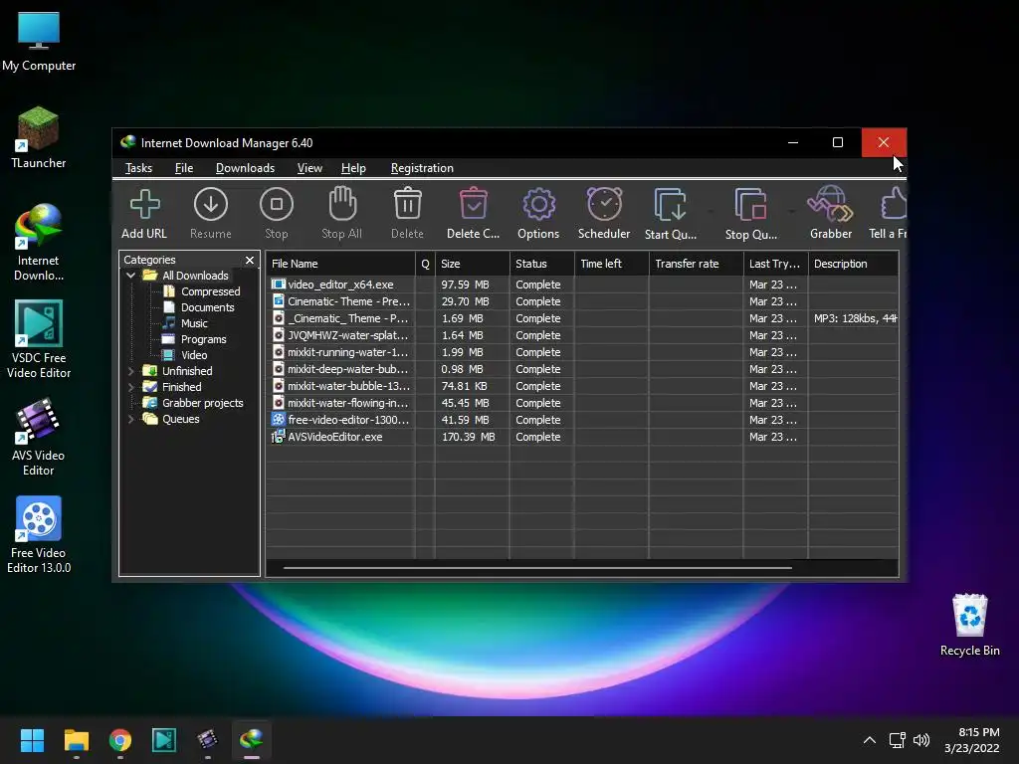Close the Categories panel
Screen dimensions: 1019x764
250,260
